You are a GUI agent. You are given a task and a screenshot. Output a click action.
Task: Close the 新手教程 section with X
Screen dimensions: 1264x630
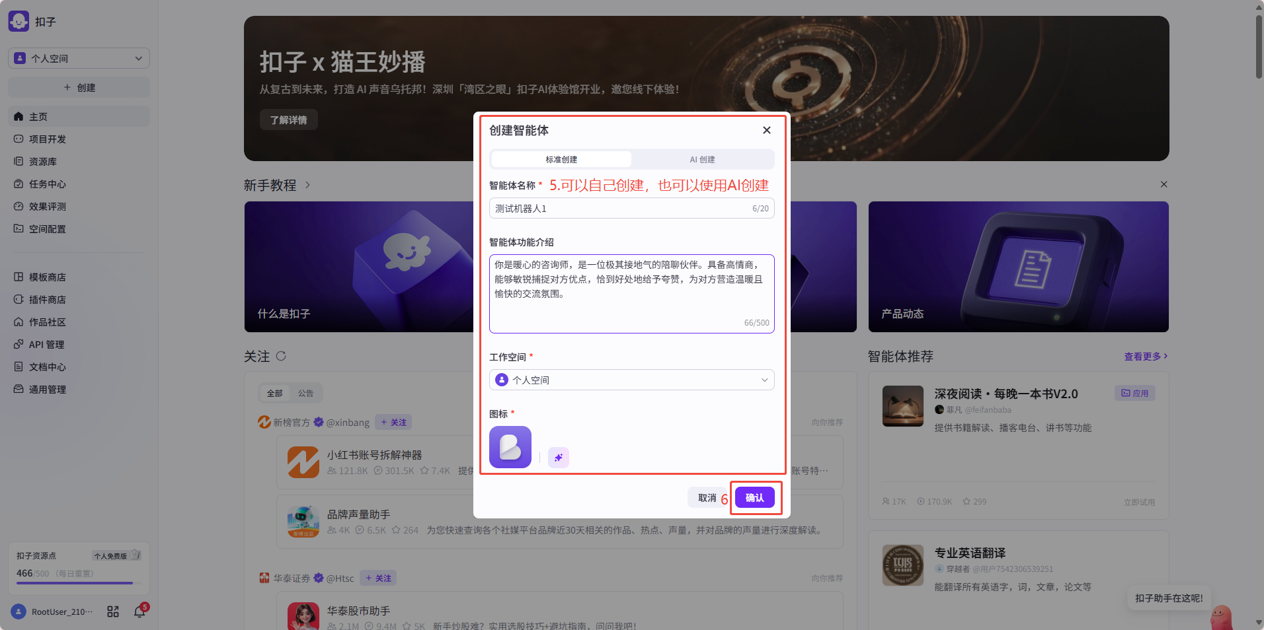click(1164, 184)
